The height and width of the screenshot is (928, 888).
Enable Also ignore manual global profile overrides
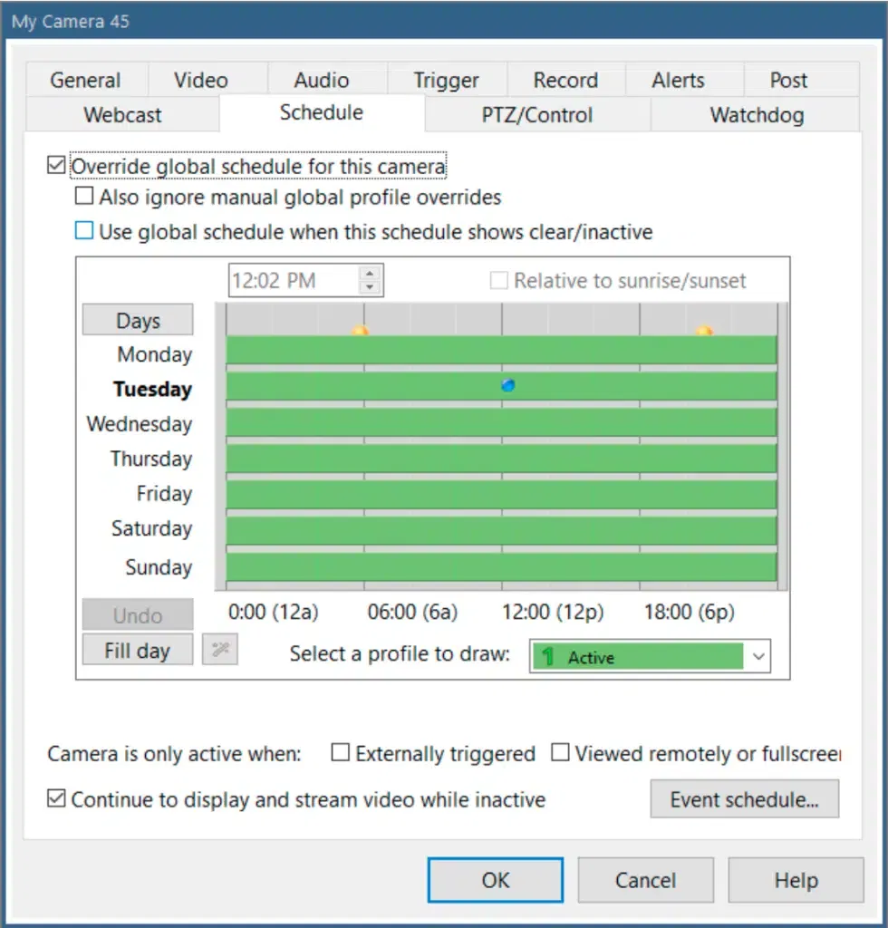pyautogui.click(x=84, y=197)
